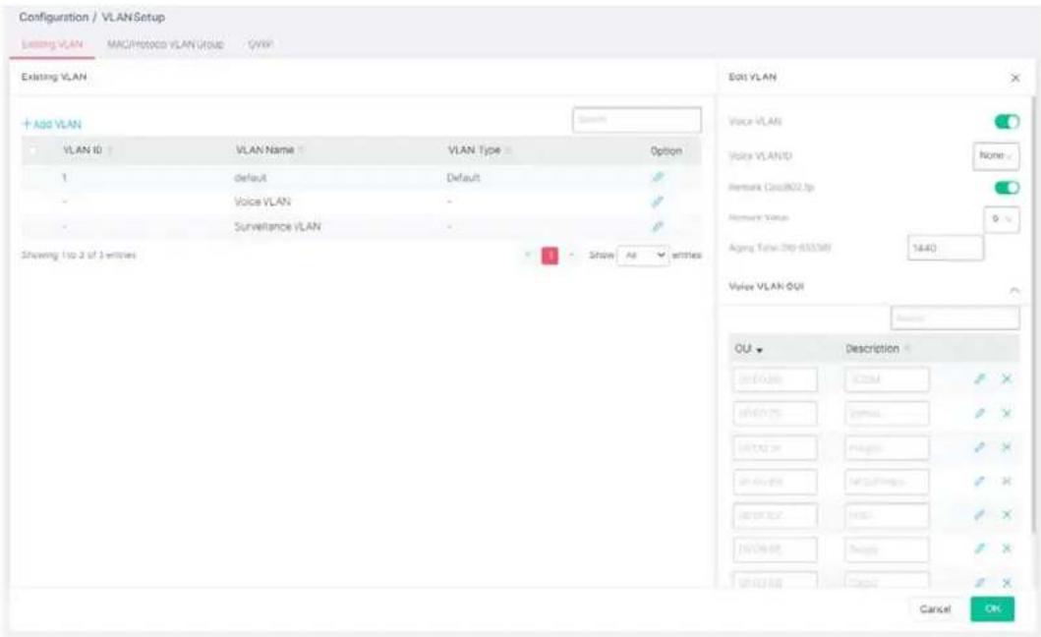
Task: Confirm with the OK button
Action: click(992, 609)
